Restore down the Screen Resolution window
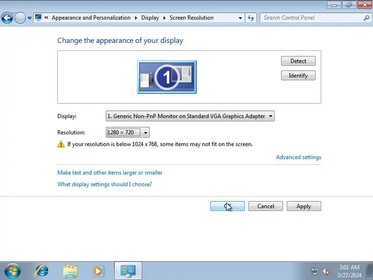The image size is (373, 280). pyautogui.click(x=349, y=5)
